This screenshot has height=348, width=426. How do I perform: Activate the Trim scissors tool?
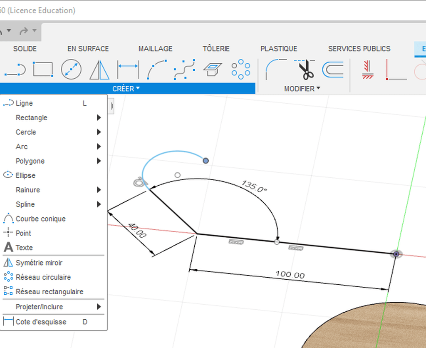click(x=305, y=70)
